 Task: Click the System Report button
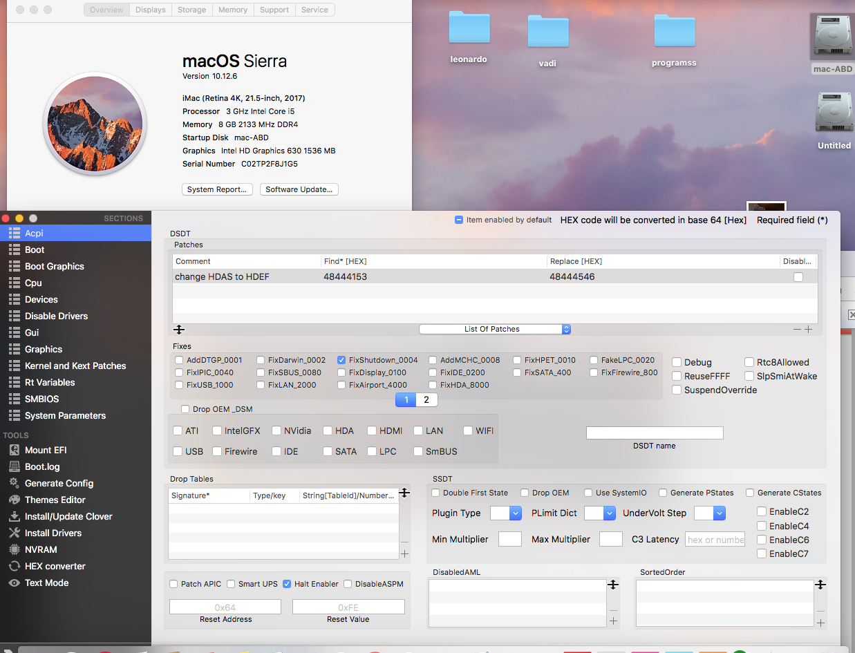pyautogui.click(x=217, y=189)
